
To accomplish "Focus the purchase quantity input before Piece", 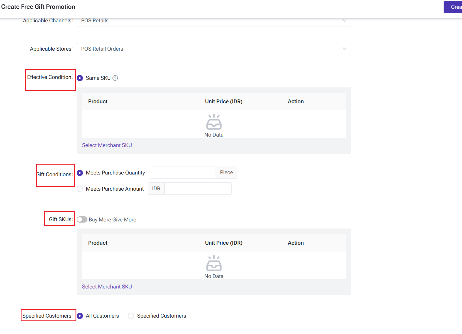I will 182,173.
